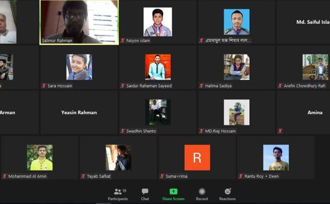
Task: Select the profile picture above the Bengali name
Action: [236, 22]
